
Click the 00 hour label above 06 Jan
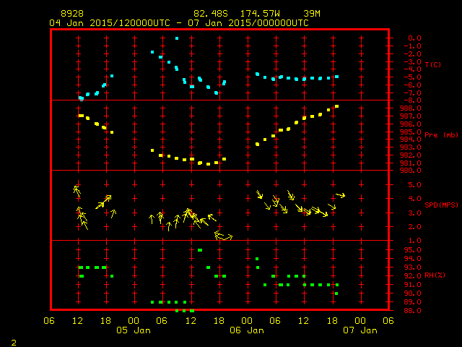pos(247,320)
